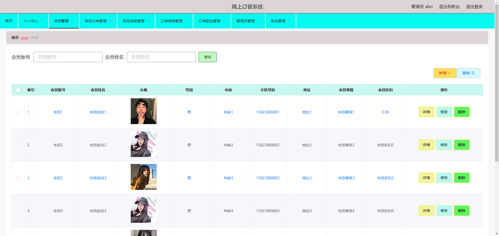
Task: Select the 会员管理 menu label
Action: [61, 21]
